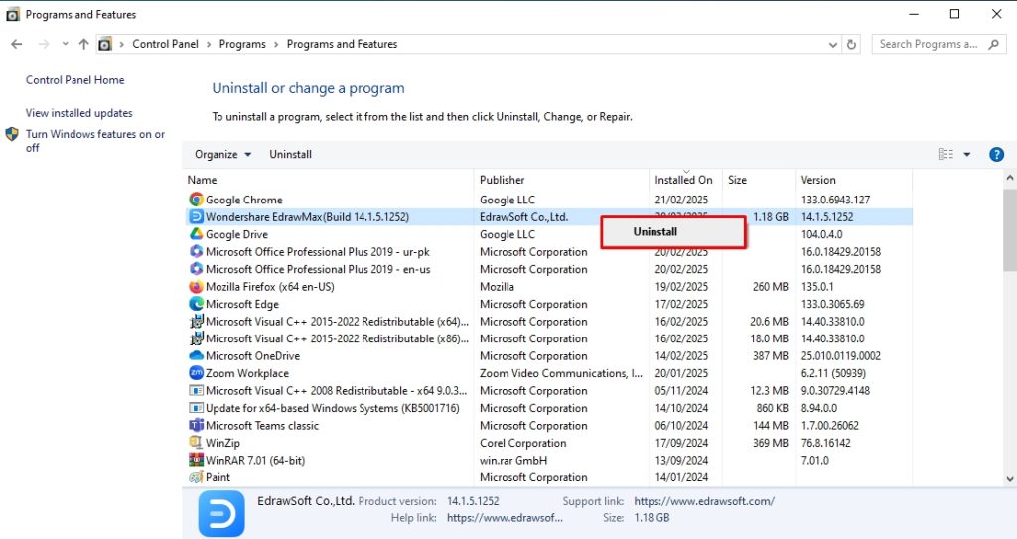Click the 6.2.11 (50939) version cell
Screen dimensions: 1017x539
pyautogui.click(x=833, y=373)
